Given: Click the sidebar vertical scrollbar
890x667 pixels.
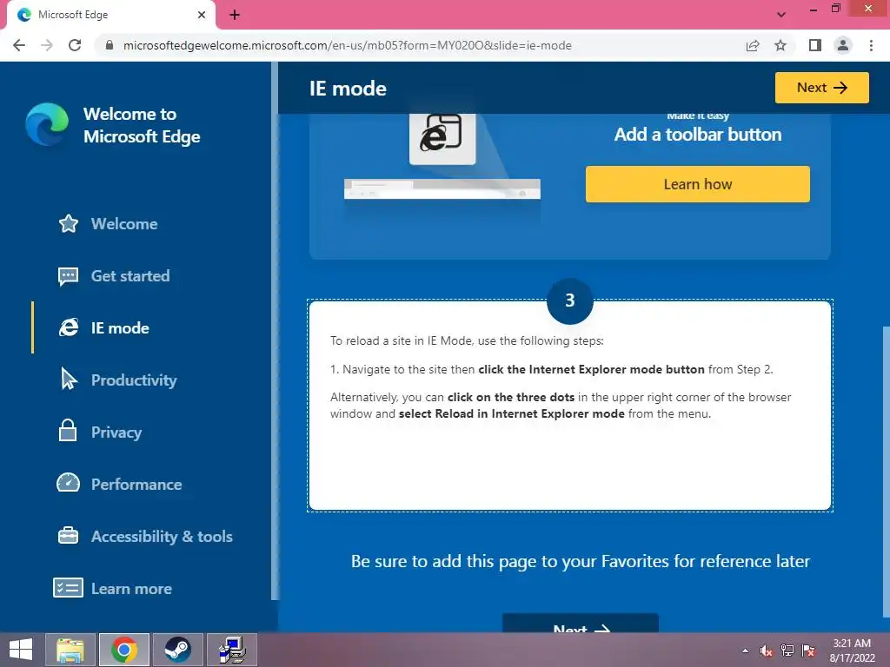Looking at the screenshot, I should pos(275,331).
